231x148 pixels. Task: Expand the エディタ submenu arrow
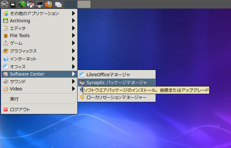click(x=73, y=28)
